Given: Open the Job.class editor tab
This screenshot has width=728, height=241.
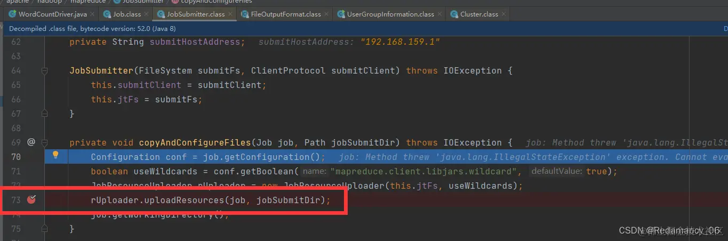Looking at the screenshot, I should (126, 14).
